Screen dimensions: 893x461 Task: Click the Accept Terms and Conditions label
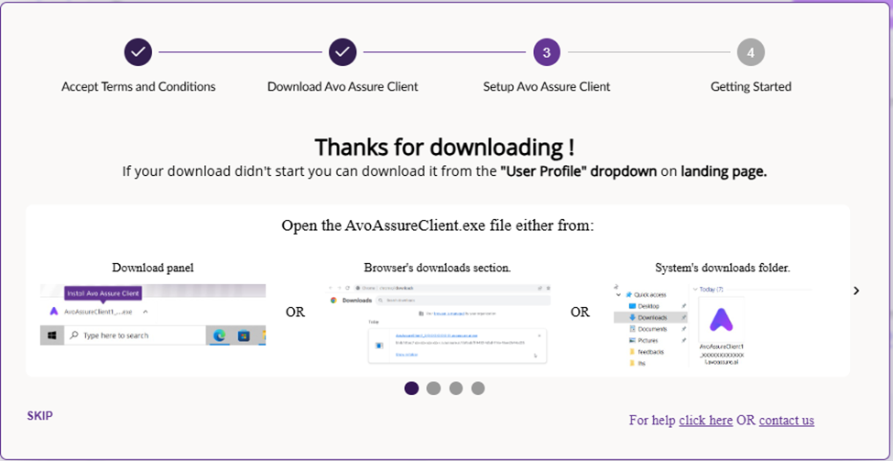pyautogui.click(x=138, y=87)
